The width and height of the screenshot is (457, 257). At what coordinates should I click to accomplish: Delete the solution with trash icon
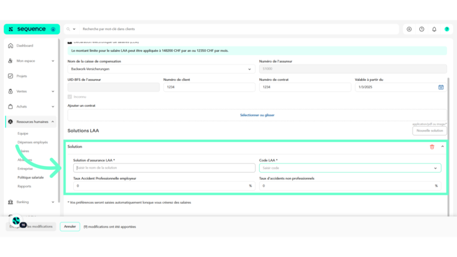[432, 147]
